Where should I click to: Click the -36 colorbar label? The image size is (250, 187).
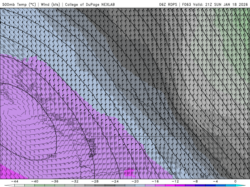[x=55, y=181]
